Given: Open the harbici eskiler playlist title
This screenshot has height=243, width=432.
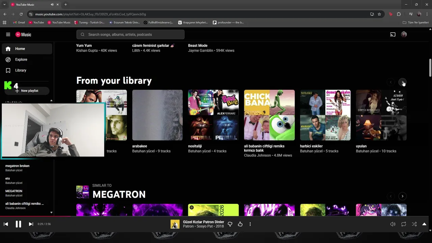Looking at the screenshot, I should [x=311, y=146].
